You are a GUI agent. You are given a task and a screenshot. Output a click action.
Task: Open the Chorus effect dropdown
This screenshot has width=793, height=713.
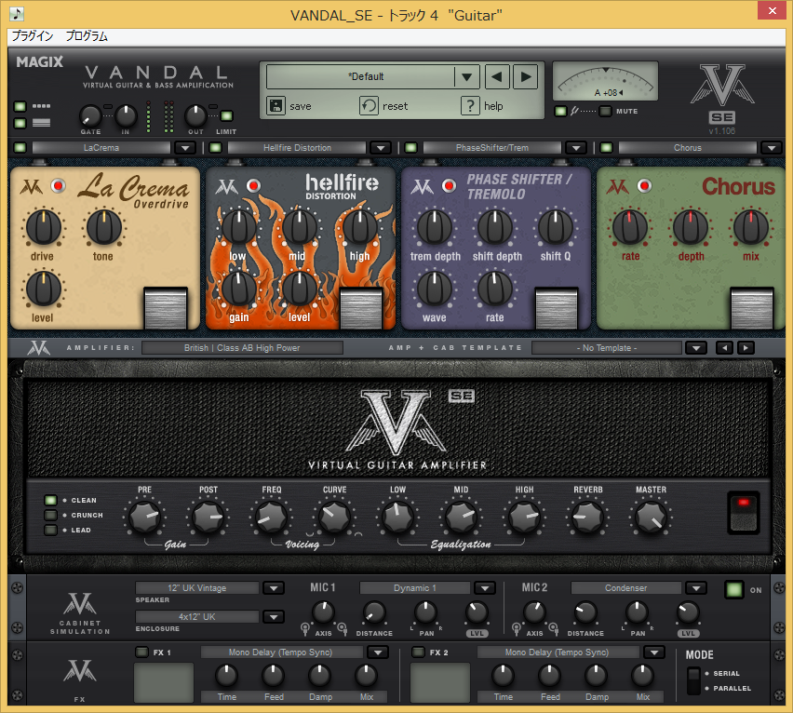coord(772,148)
